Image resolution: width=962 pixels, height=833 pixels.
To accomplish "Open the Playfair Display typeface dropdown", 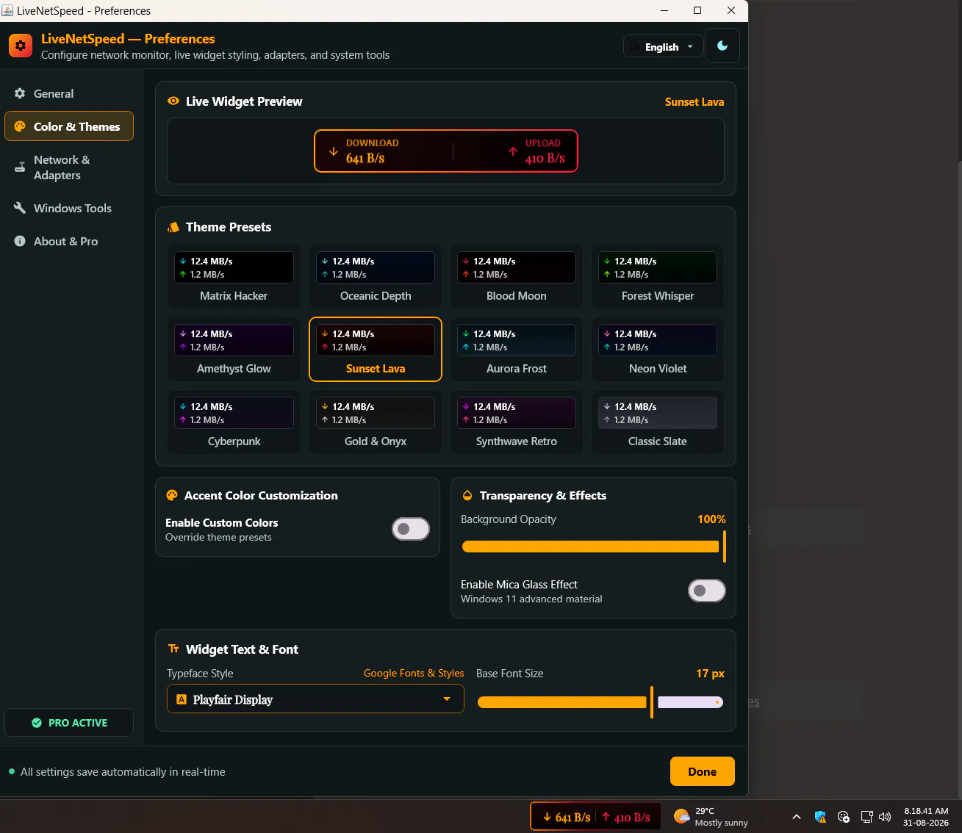I will pyautogui.click(x=315, y=699).
